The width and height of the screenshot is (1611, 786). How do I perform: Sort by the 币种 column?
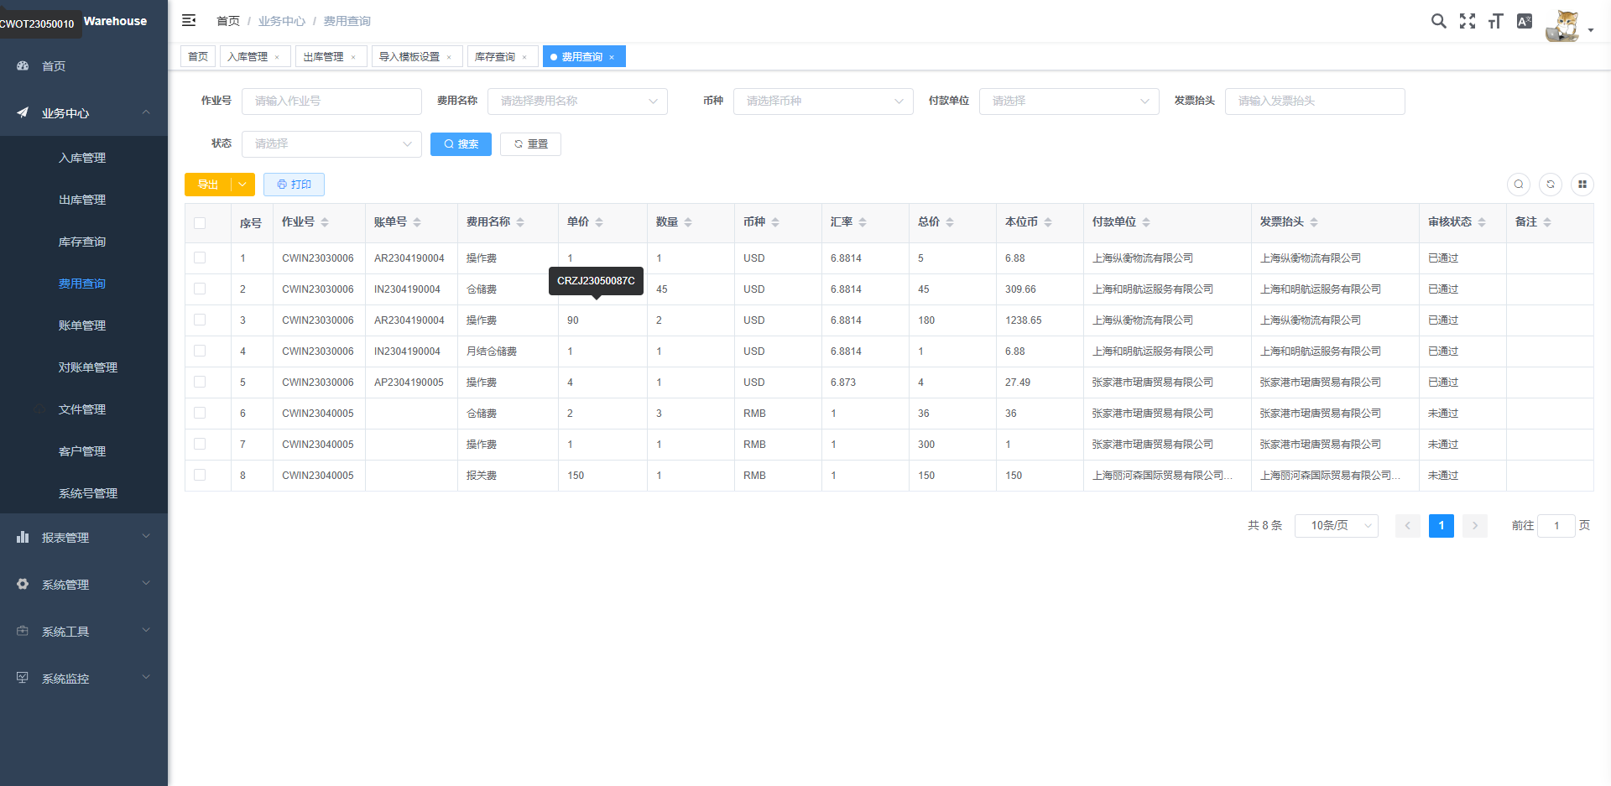pyautogui.click(x=775, y=222)
